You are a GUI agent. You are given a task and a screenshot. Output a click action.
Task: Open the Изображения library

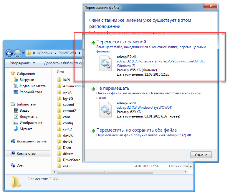pyautogui.click(x=31, y=123)
